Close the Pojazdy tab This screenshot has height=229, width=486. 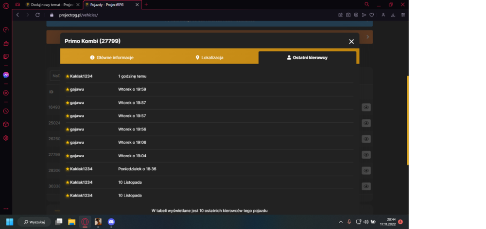pos(137,5)
